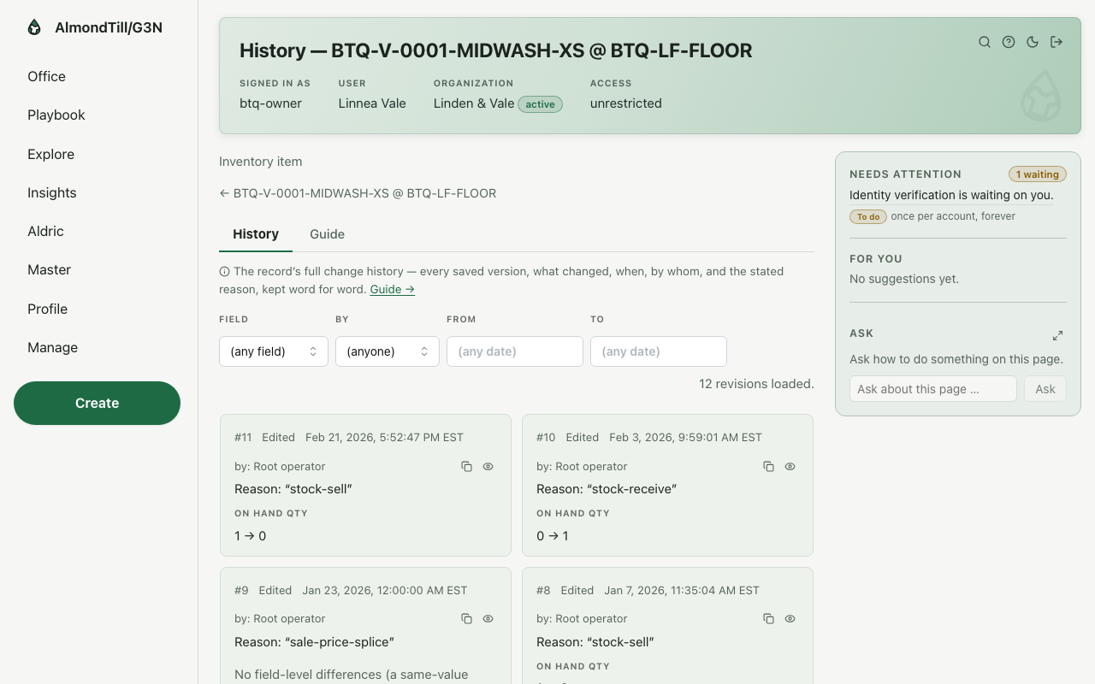Copy revision #8 using its copy icon
The height and width of the screenshot is (684, 1095).
[768, 619]
